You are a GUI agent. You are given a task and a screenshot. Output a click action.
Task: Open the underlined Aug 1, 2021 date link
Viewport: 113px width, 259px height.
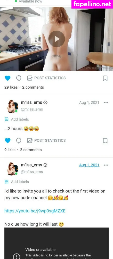(89, 165)
